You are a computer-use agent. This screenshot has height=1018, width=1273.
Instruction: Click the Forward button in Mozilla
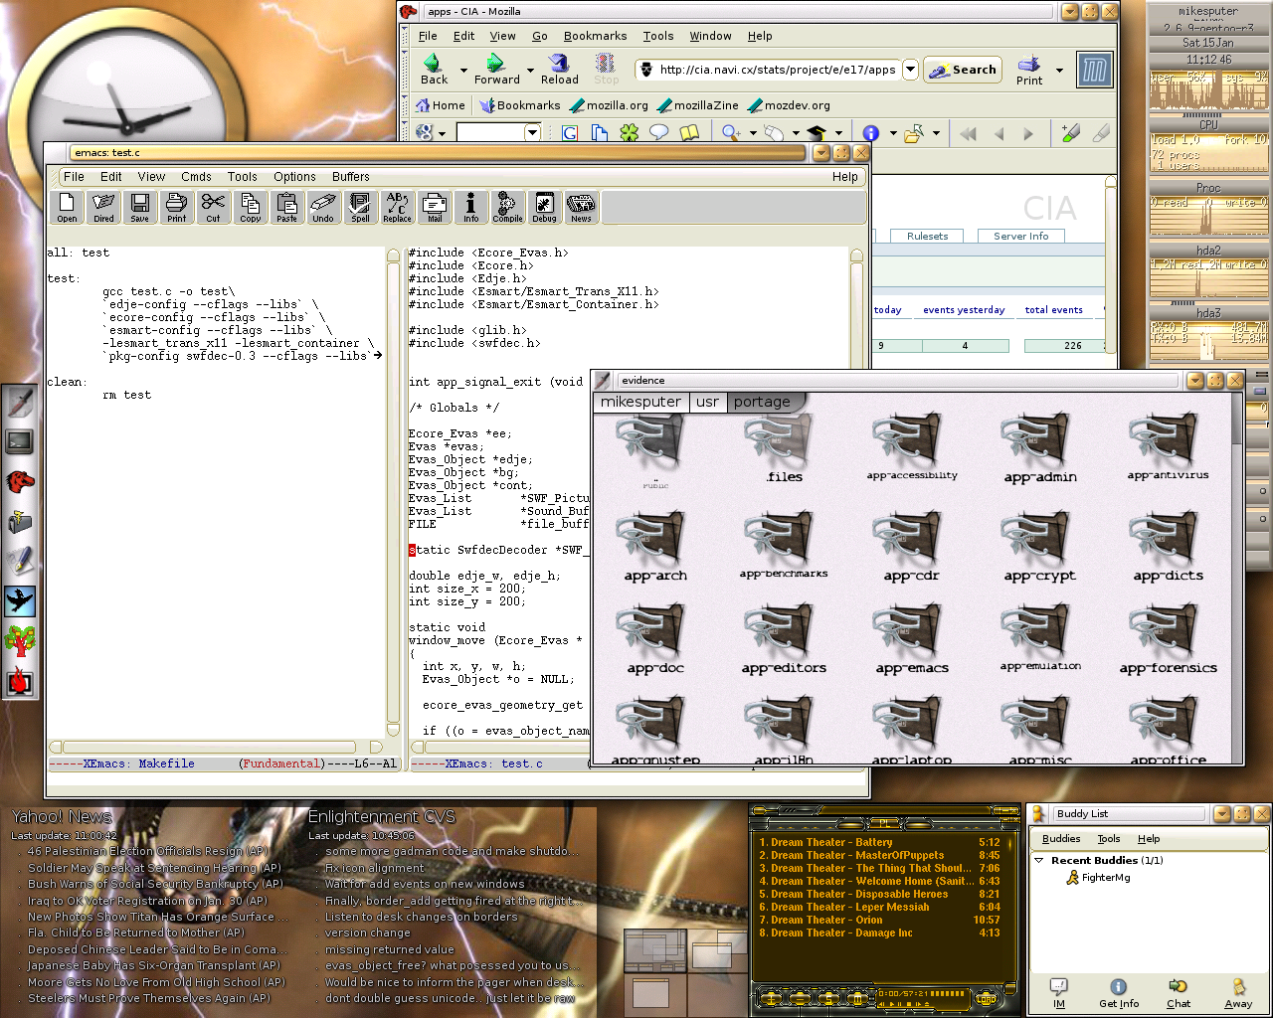click(x=496, y=69)
